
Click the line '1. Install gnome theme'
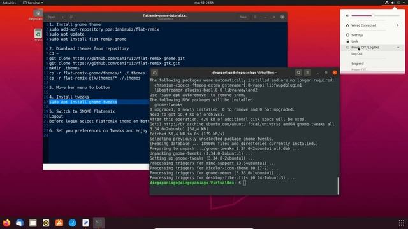[75, 24]
